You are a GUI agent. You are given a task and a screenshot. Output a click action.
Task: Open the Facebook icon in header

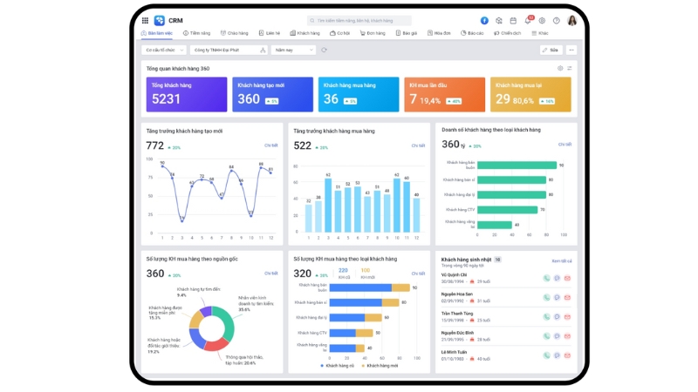484,20
